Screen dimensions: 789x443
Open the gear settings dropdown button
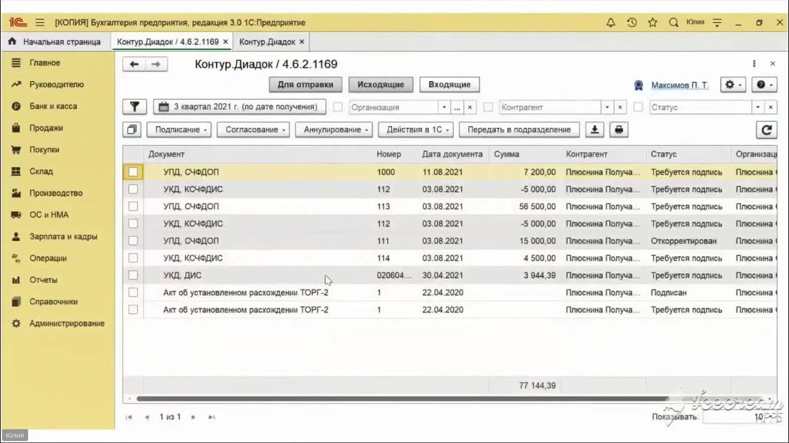pyautogui.click(x=733, y=85)
